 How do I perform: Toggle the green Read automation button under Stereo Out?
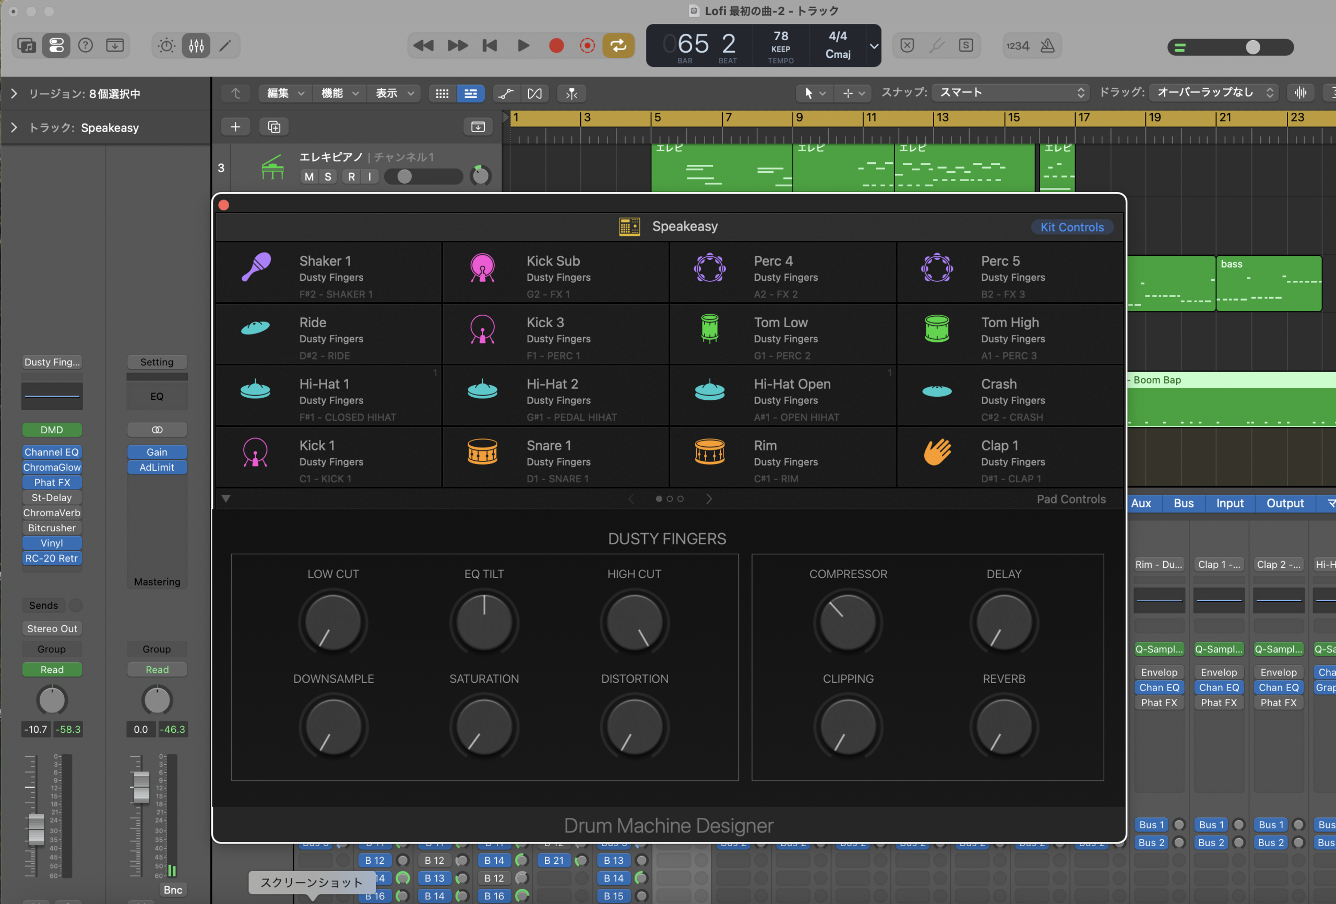pyautogui.click(x=52, y=669)
